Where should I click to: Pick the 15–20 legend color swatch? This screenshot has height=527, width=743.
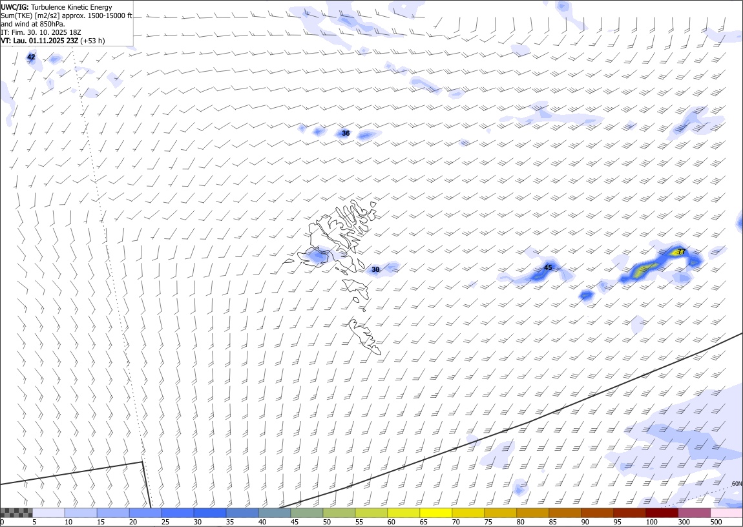coord(113,513)
